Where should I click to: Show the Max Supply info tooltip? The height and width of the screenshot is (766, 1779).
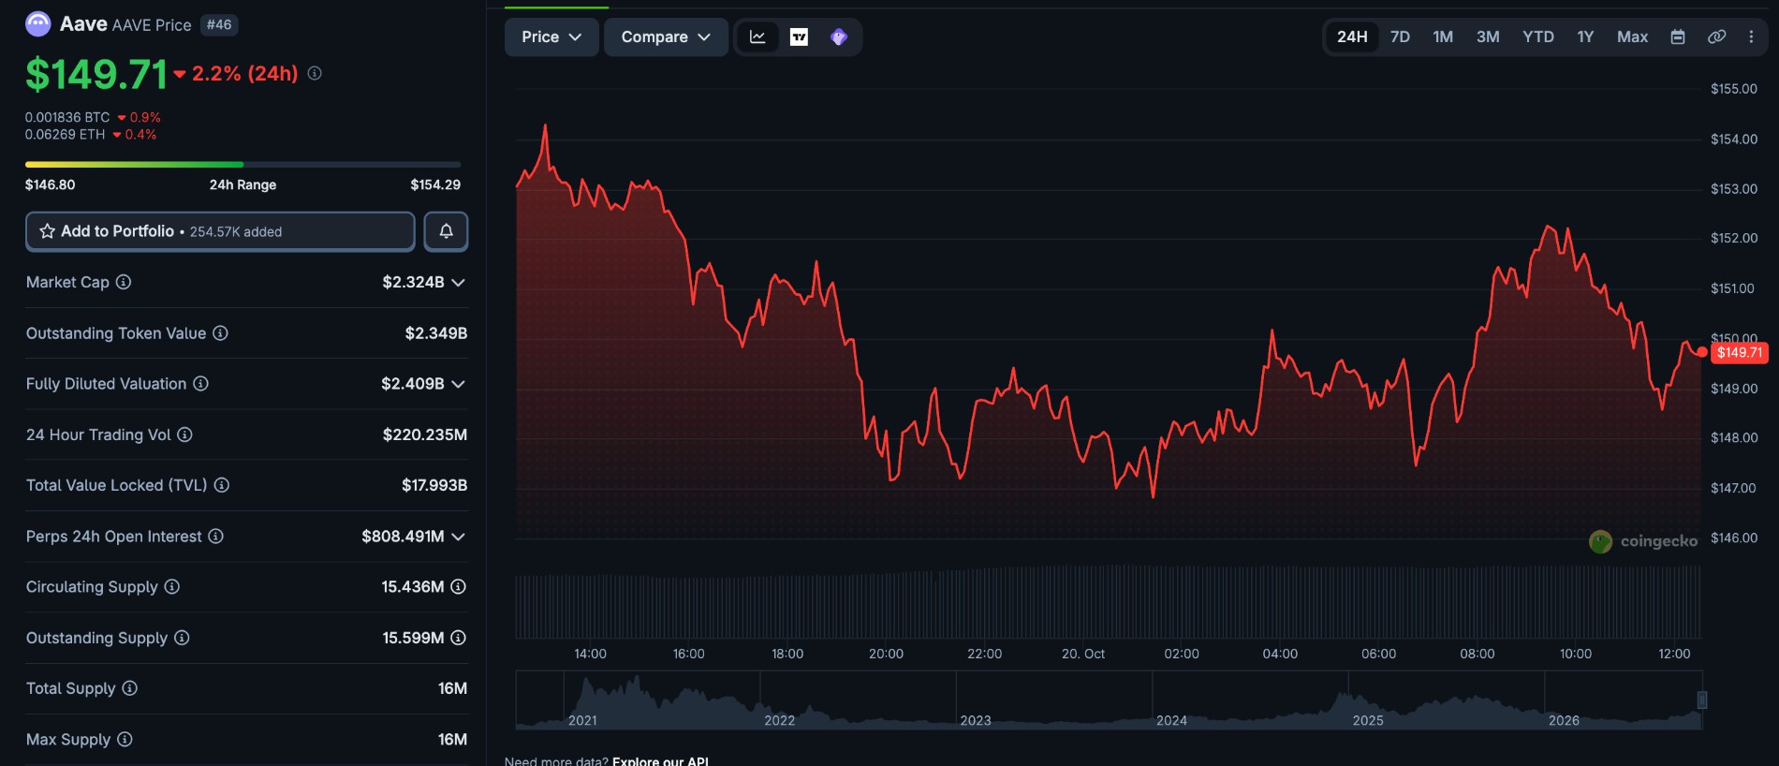(125, 740)
